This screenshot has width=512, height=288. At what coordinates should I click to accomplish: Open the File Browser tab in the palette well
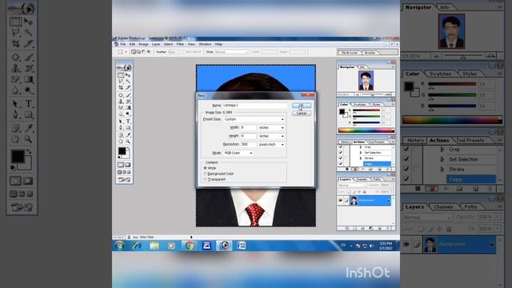(350, 53)
